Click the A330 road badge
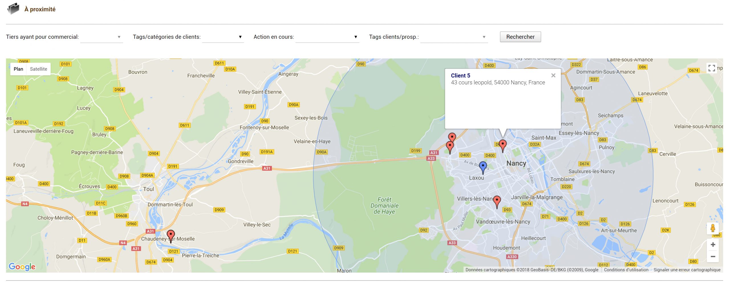This screenshot has width=730, height=291. [x=512, y=257]
